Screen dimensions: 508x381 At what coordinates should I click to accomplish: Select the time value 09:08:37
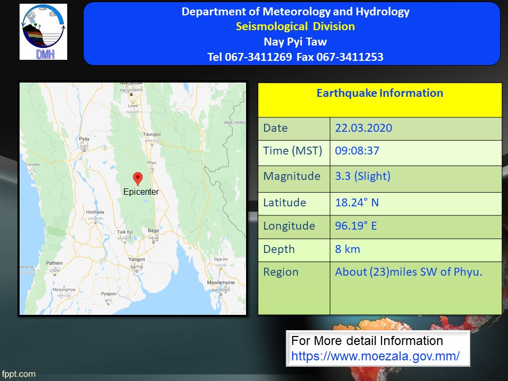click(357, 151)
